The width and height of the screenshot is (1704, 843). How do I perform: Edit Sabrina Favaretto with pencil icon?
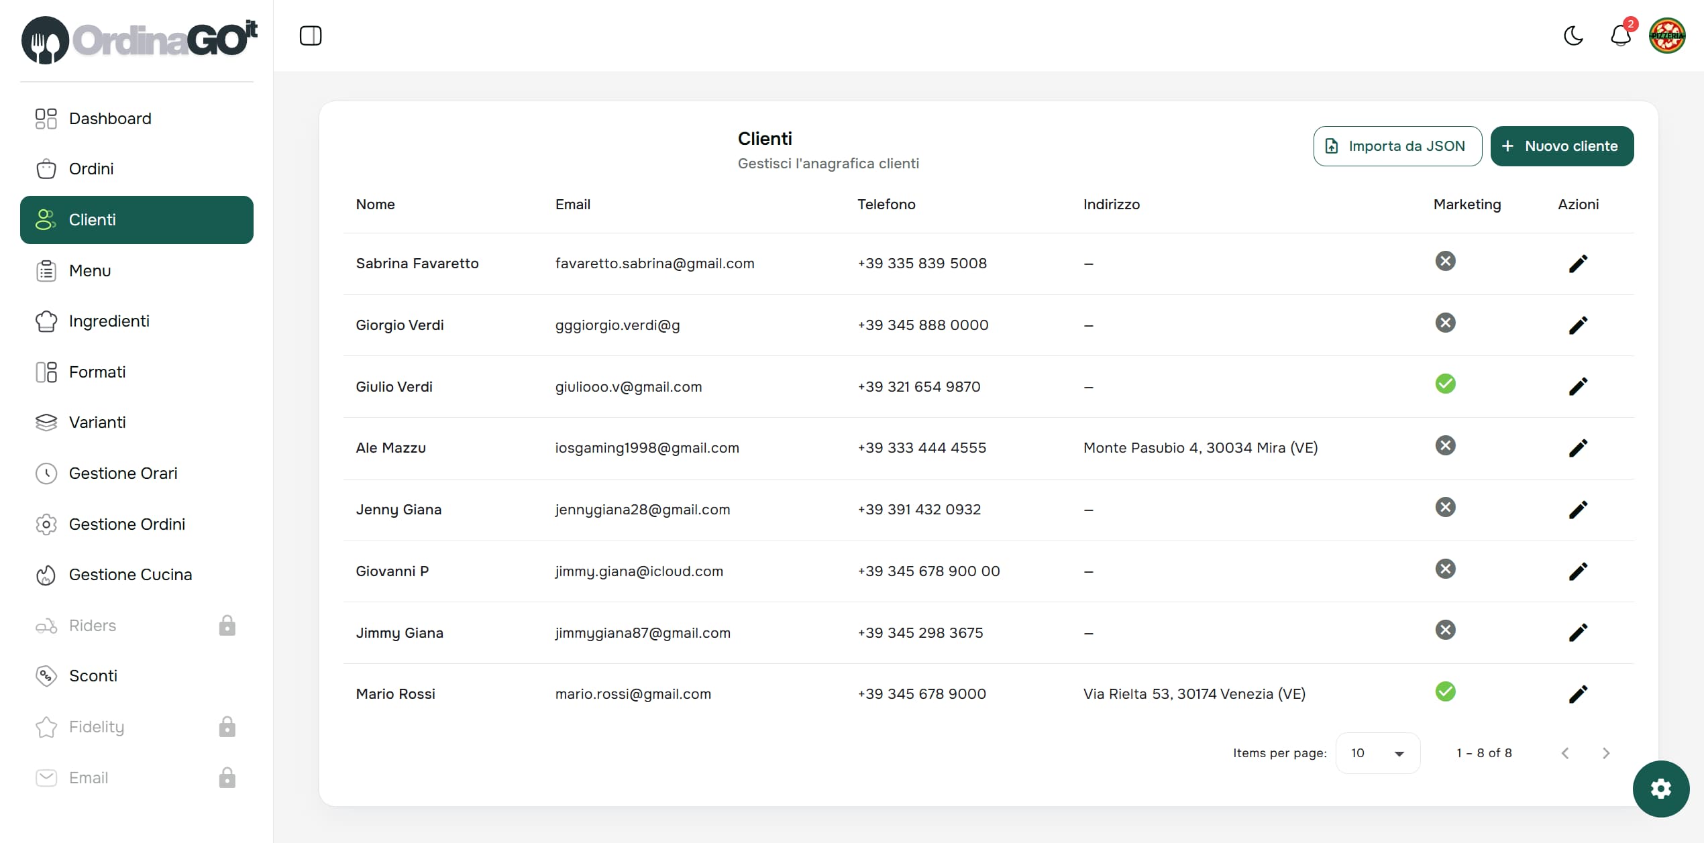[x=1578, y=264]
